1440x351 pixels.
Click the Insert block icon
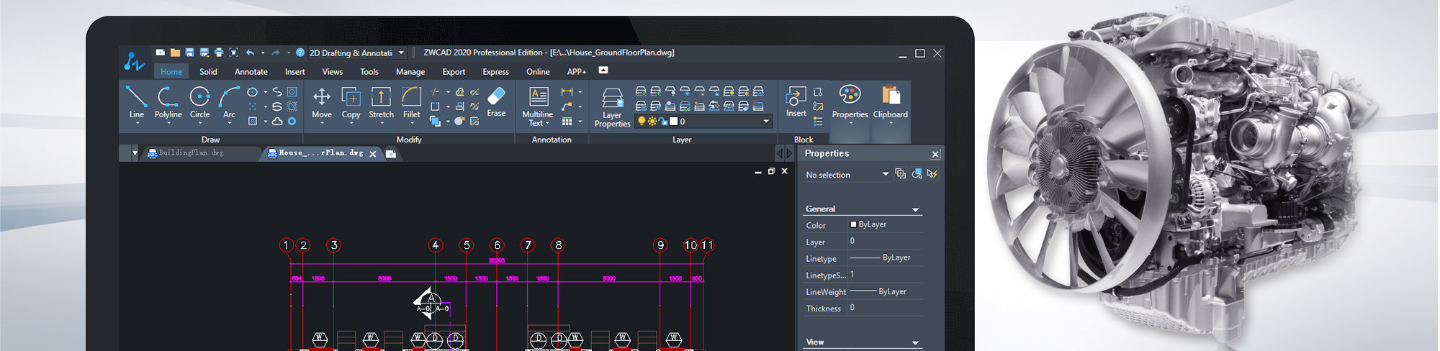coord(796,102)
